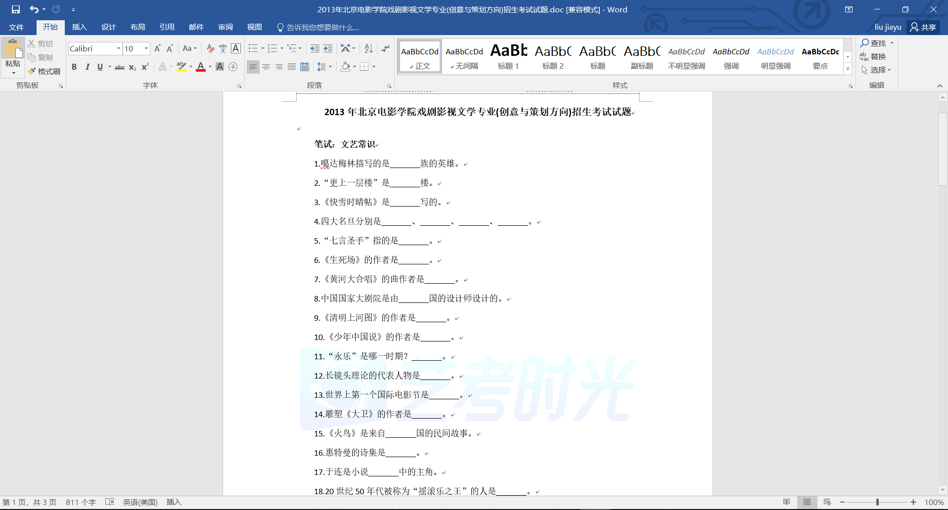The image size is (948, 510).
Task: Click the Clear Formatting eraser icon
Action: coord(211,48)
